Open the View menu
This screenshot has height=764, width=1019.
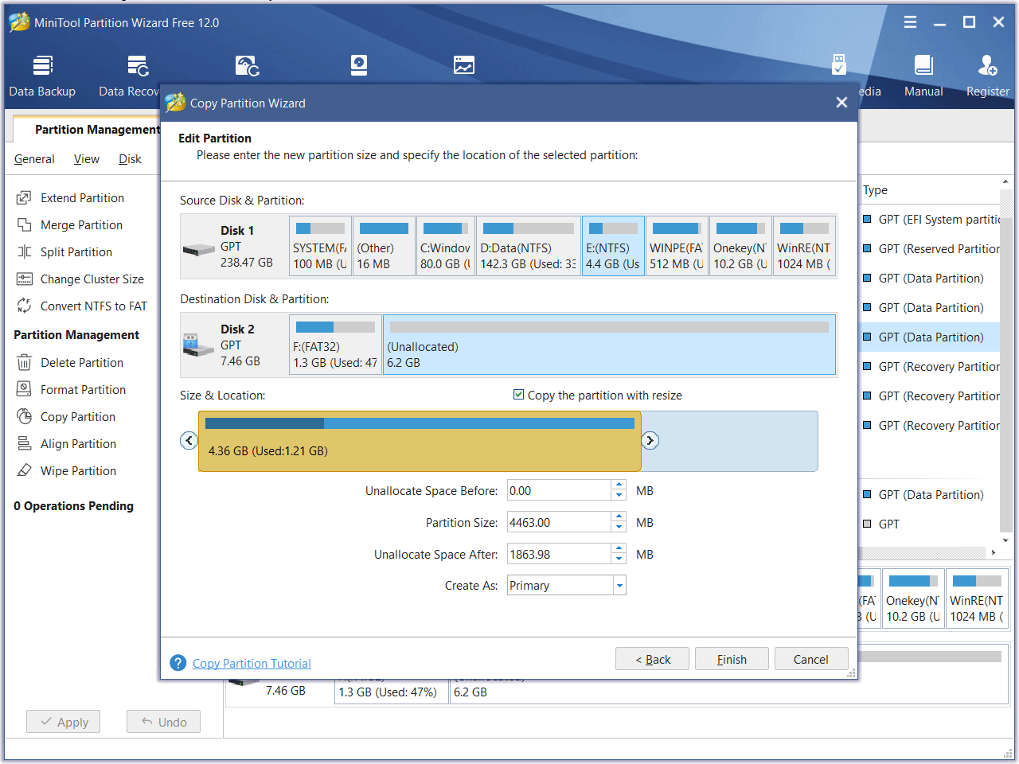[87, 159]
